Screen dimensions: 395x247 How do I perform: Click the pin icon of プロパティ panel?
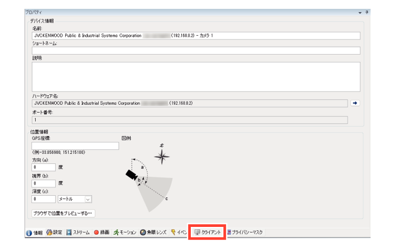tap(367, 12)
